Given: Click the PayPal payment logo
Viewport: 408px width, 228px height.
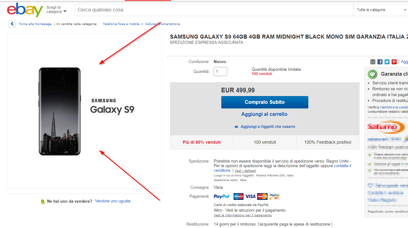Looking at the screenshot, I should [x=222, y=196].
